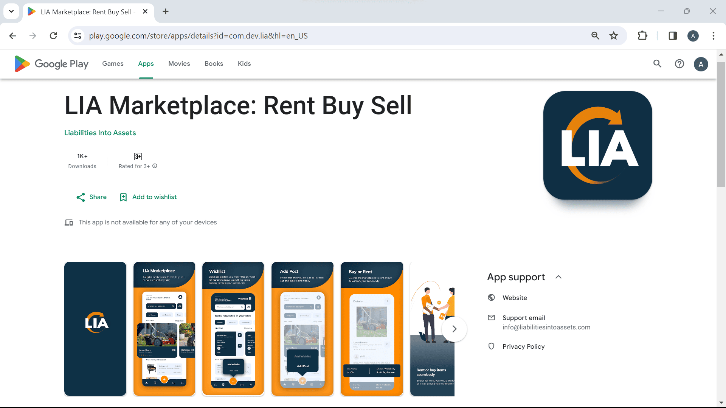
Task: Switch to the Games tab
Action: tap(112, 63)
